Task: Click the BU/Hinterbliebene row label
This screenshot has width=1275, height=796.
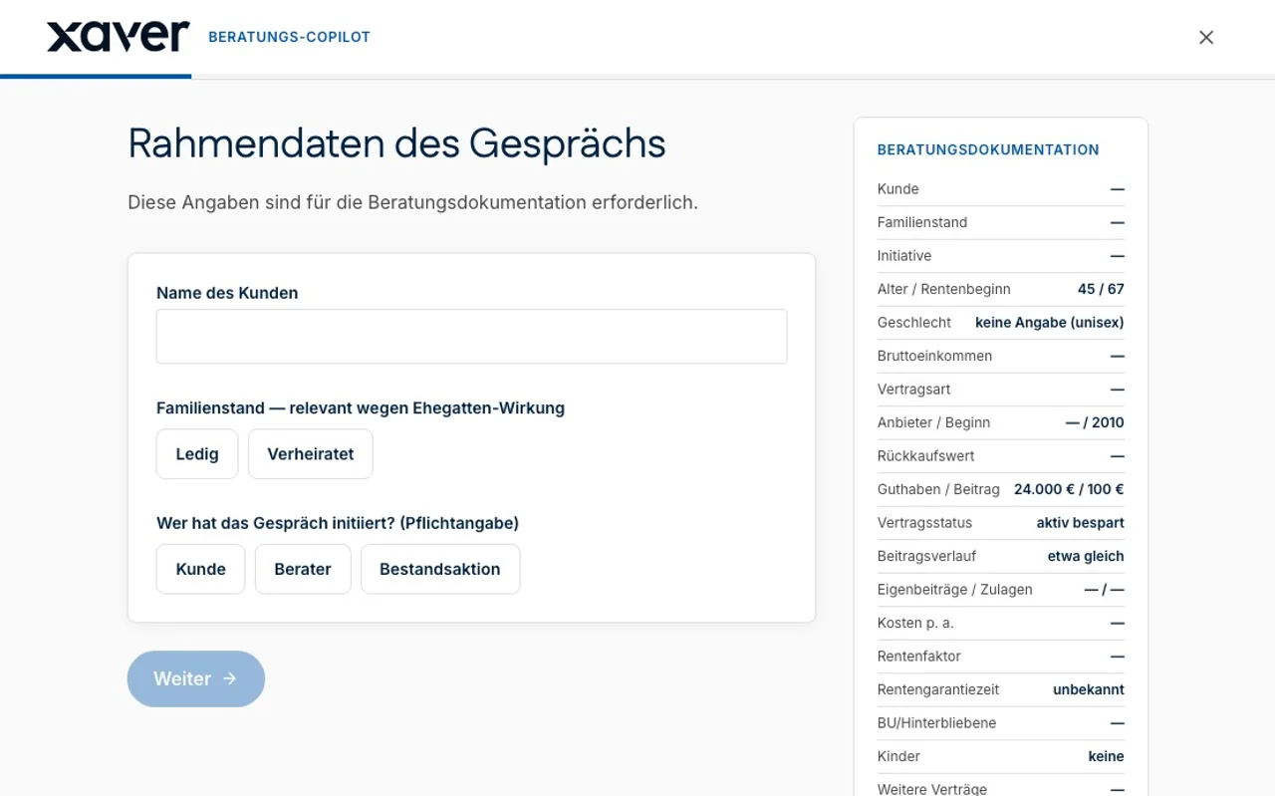Action: 937,723
